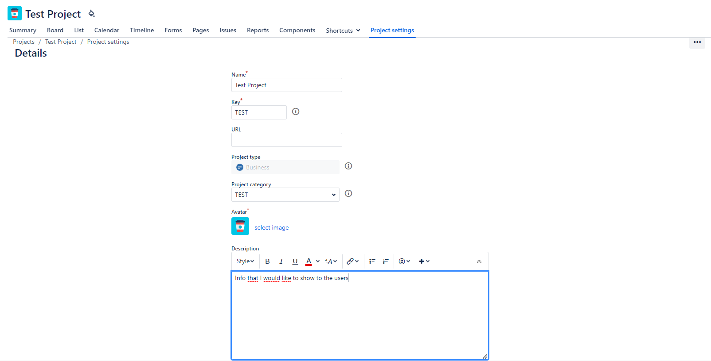
Task: Toggle bold formatting in description toolbar
Action: pos(267,261)
